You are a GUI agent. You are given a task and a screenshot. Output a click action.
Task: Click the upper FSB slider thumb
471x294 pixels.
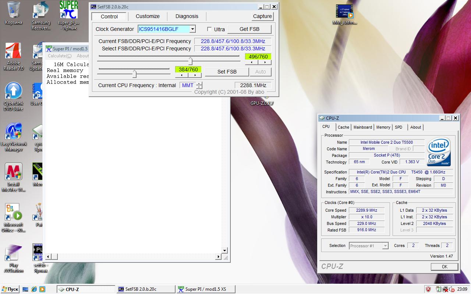[190, 61]
